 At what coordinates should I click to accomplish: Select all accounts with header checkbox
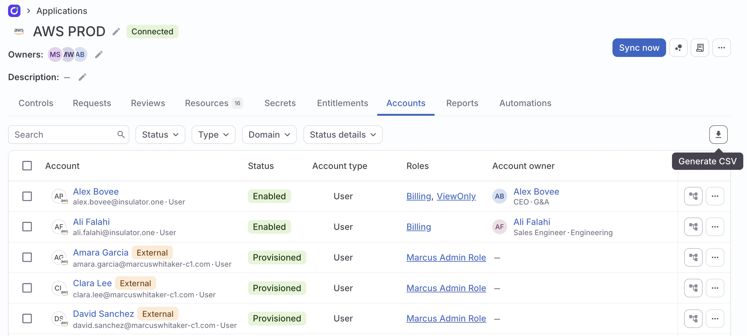(27, 166)
